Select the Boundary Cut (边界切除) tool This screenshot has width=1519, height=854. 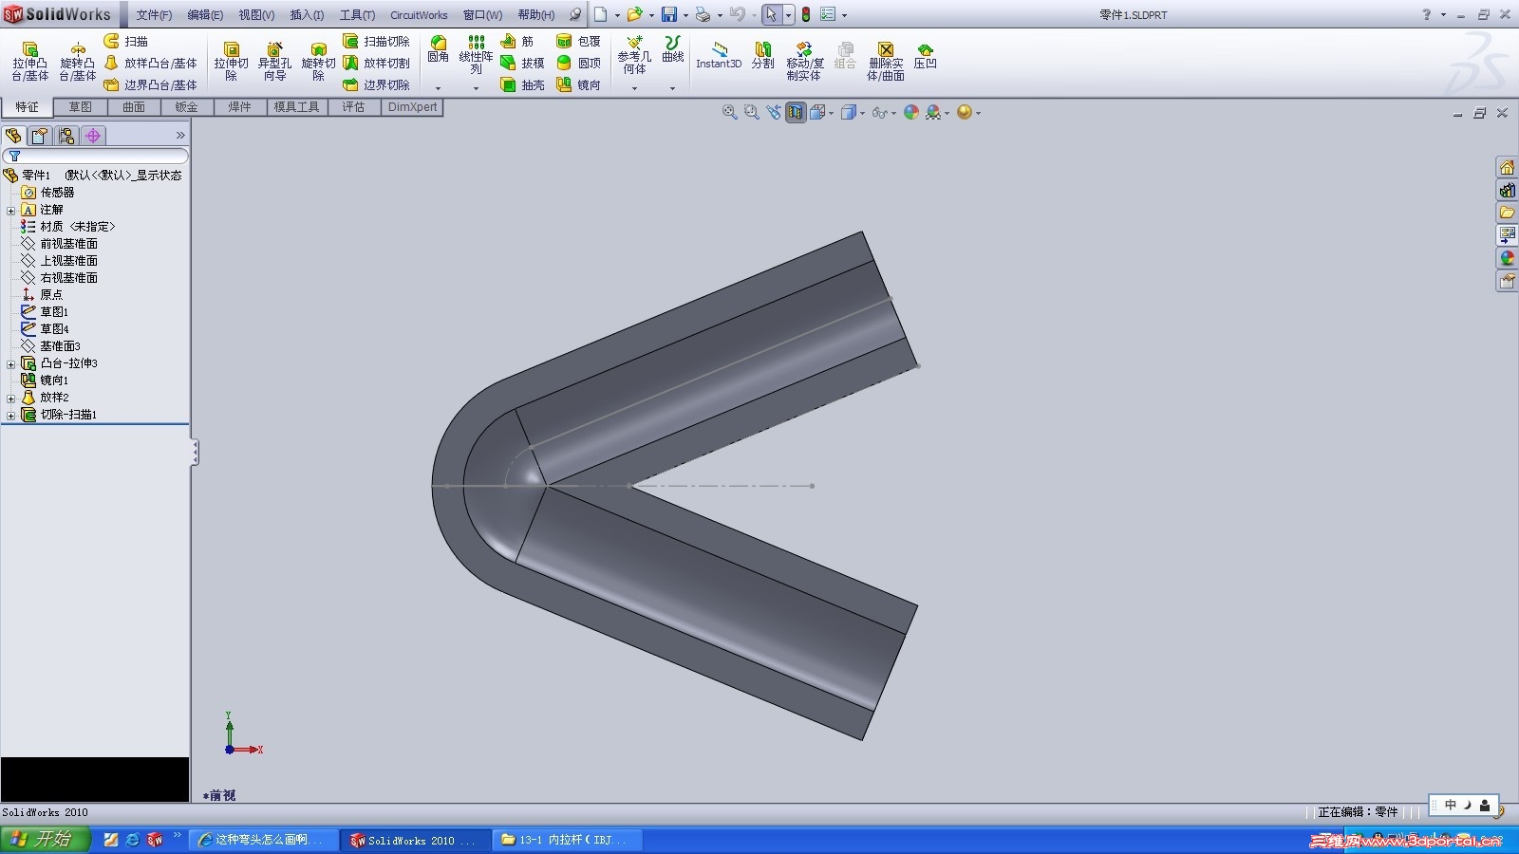click(376, 84)
